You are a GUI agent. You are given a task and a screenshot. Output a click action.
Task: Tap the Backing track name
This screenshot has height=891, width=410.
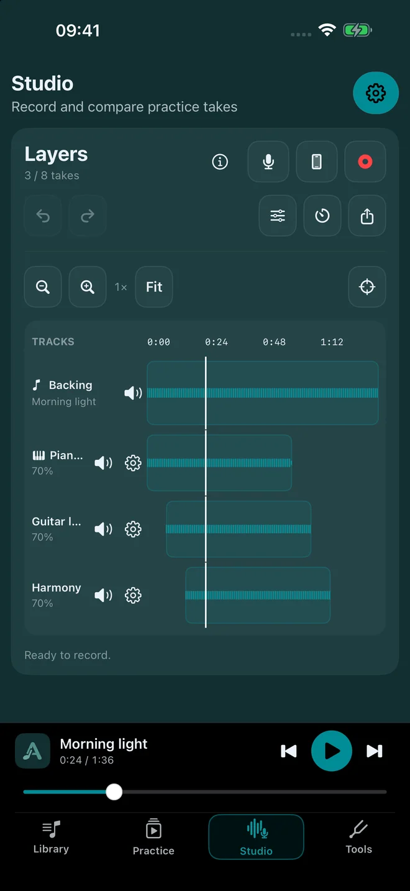click(x=70, y=385)
